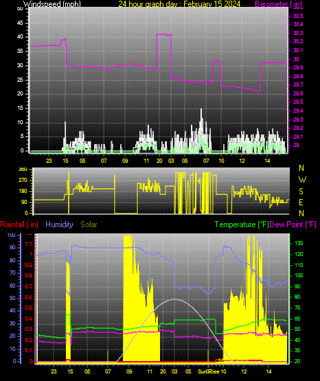Image resolution: width=320 pixels, height=381 pixels.
Task: Click the Solar legend label
Action: 89,224
